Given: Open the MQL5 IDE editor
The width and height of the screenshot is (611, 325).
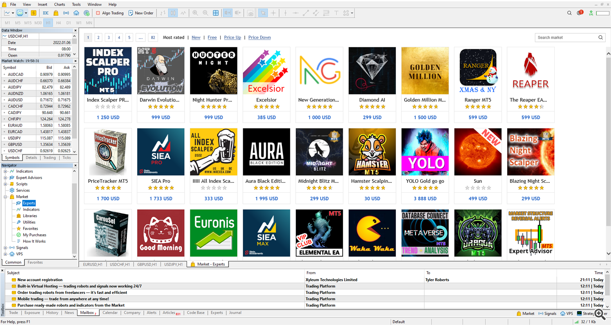Looking at the screenshot, I should click(46, 13).
